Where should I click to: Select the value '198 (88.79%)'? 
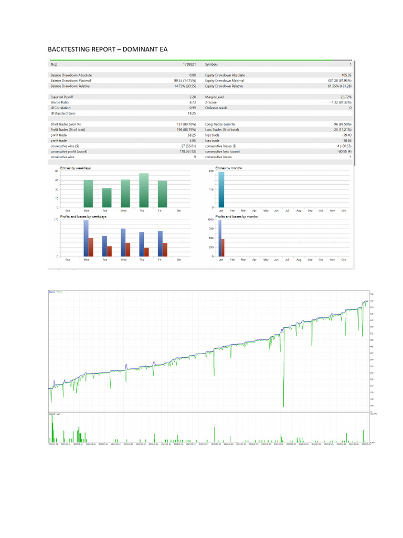(x=186, y=130)
